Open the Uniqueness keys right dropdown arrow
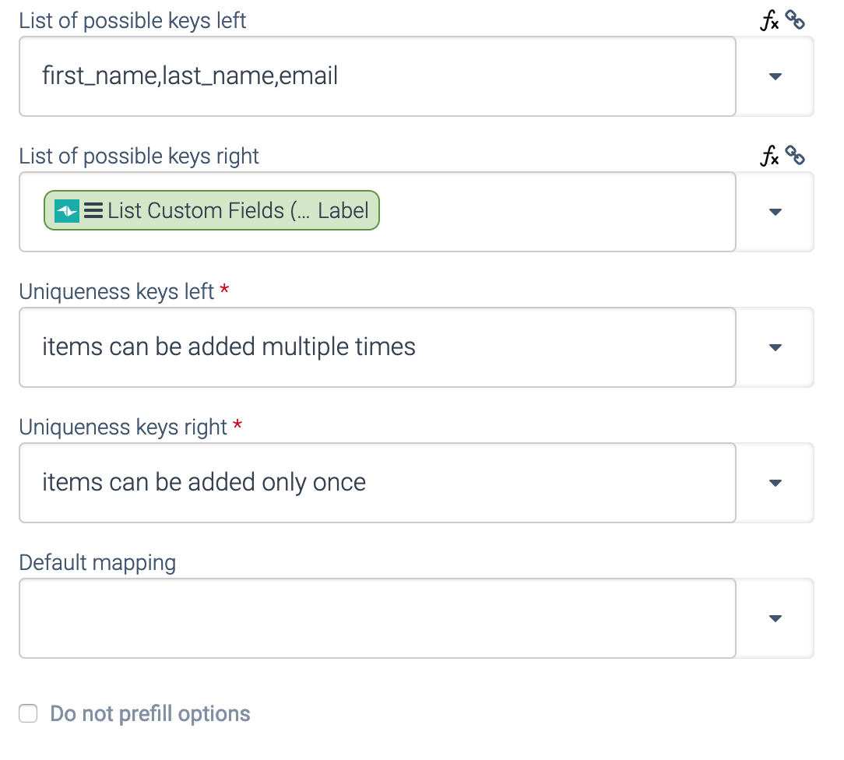The width and height of the screenshot is (844, 760). (775, 484)
